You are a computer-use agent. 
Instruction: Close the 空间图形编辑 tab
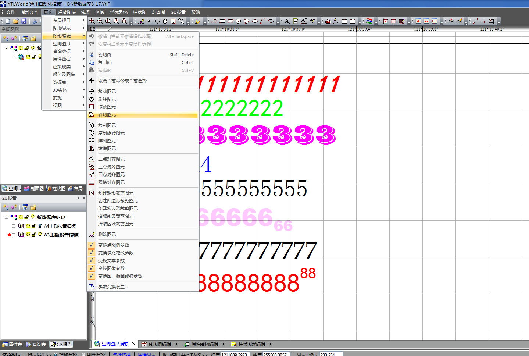point(134,344)
